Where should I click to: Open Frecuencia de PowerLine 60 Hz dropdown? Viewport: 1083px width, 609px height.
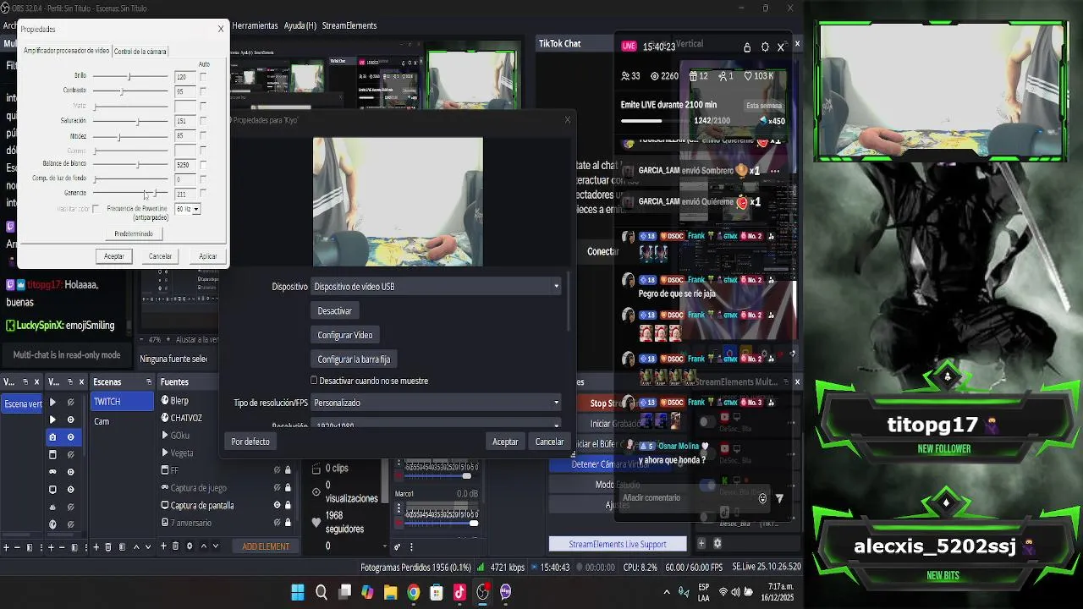(x=187, y=209)
